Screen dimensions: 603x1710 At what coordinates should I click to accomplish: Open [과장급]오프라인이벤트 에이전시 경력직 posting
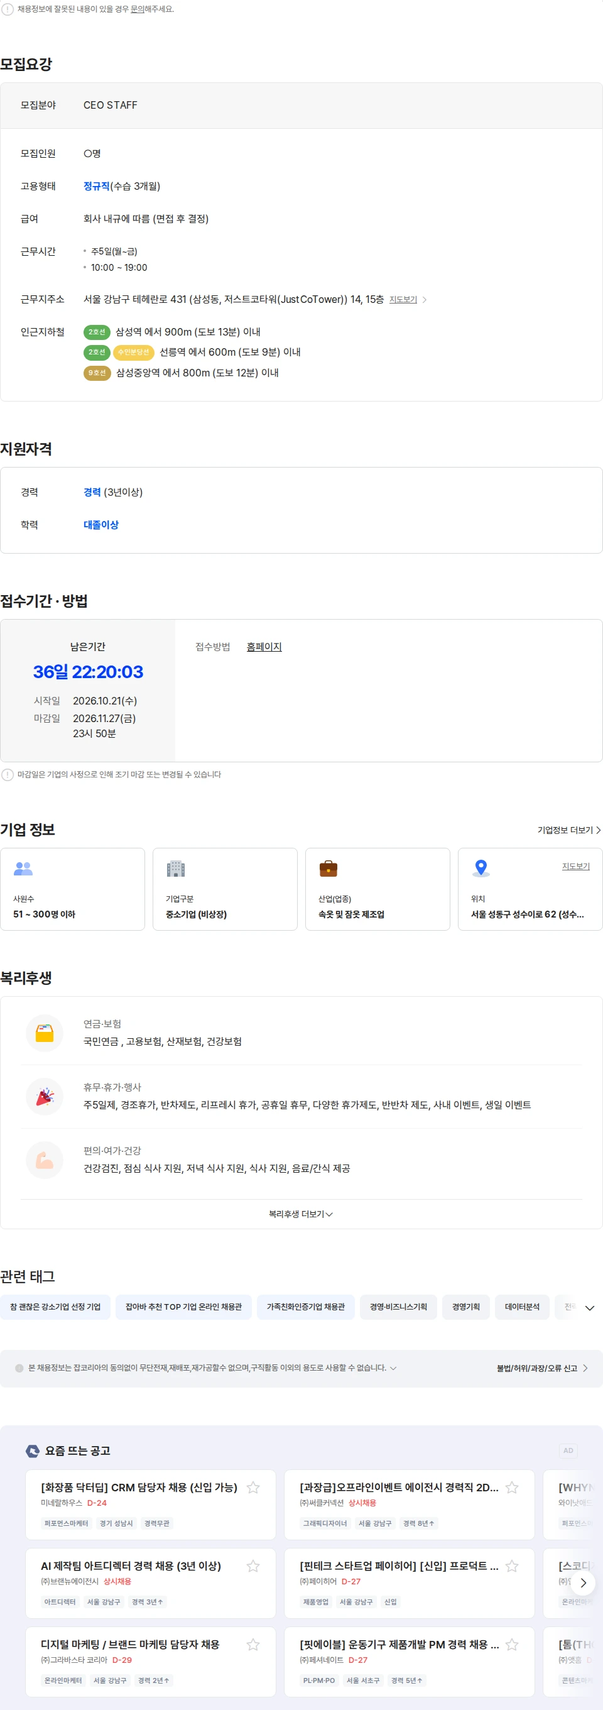click(x=399, y=1488)
